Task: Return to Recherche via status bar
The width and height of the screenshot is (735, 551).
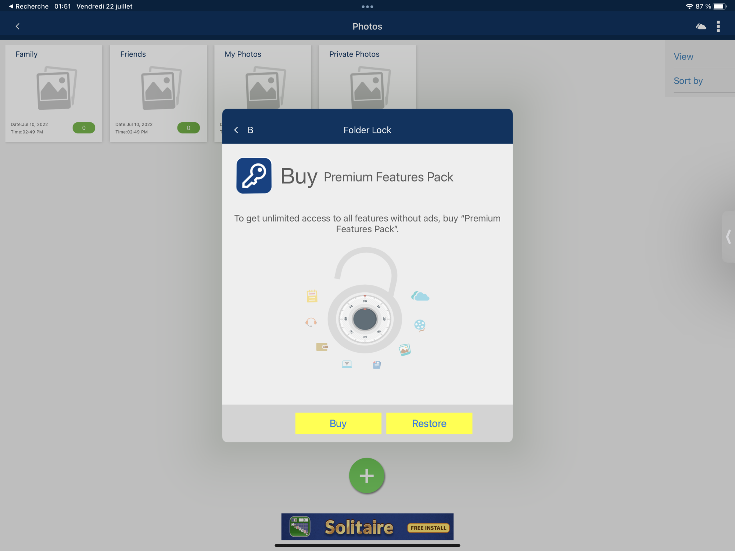Action: (x=29, y=6)
